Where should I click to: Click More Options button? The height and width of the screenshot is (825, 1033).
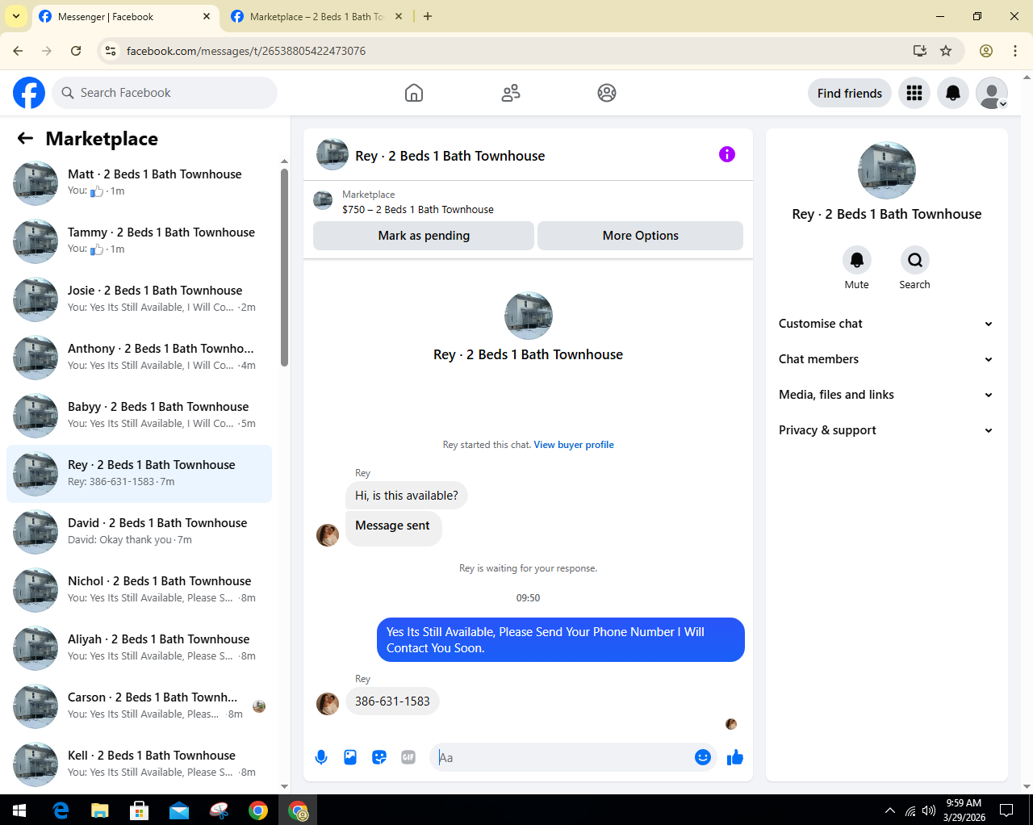click(x=641, y=236)
